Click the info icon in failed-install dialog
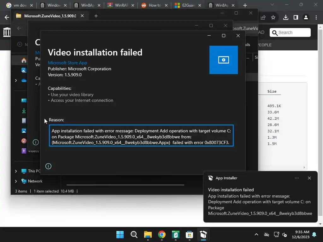The image size is (323, 242). (x=48, y=166)
